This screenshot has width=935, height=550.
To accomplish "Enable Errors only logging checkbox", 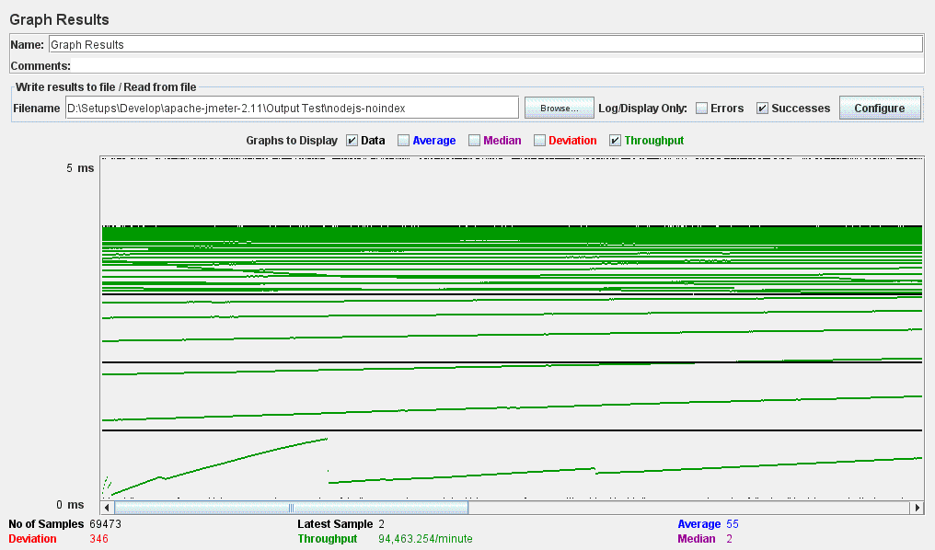I will (702, 108).
